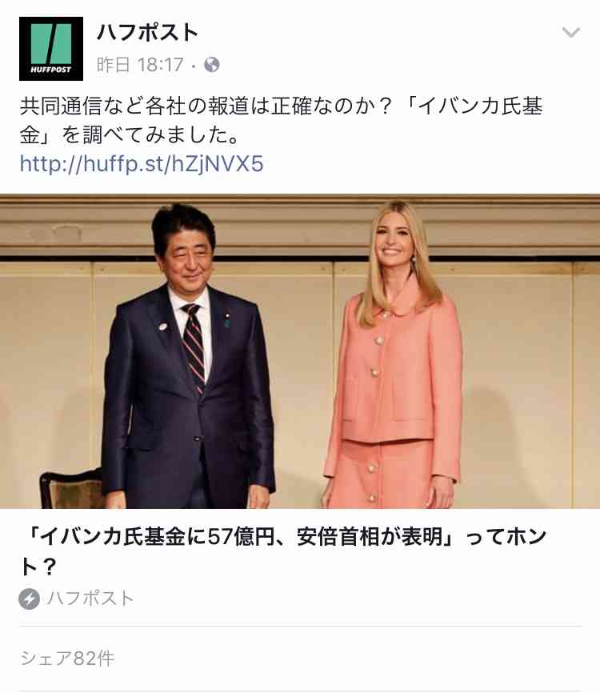
Task: Click the headline's second line ト？
Action: (x=38, y=566)
